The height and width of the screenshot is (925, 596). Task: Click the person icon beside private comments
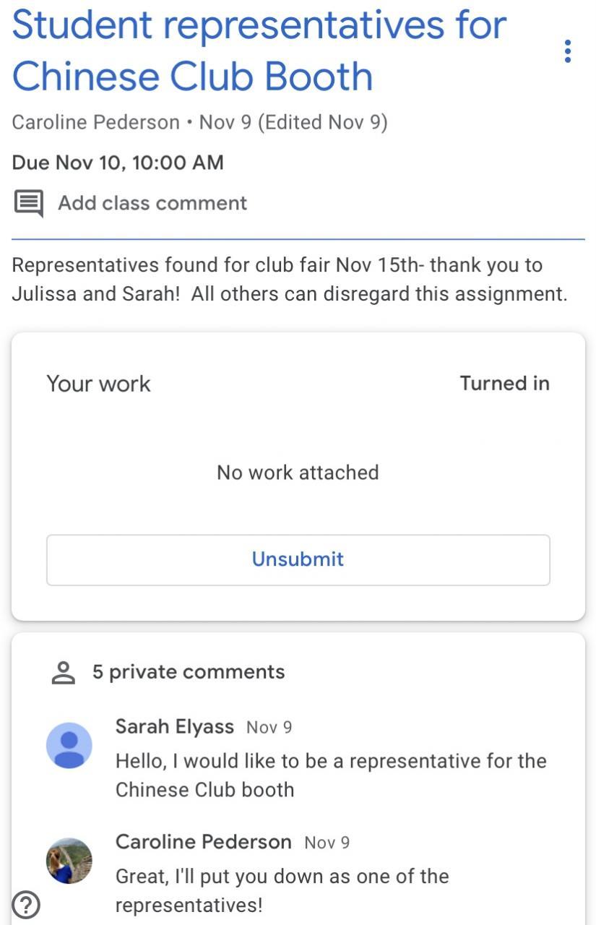pyautogui.click(x=64, y=672)
